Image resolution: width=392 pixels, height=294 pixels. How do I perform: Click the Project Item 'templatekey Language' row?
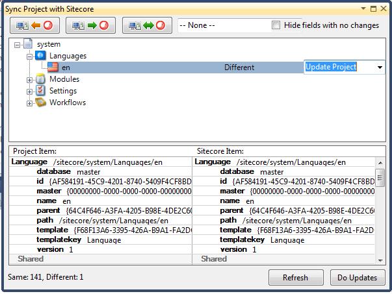point(100,240)
